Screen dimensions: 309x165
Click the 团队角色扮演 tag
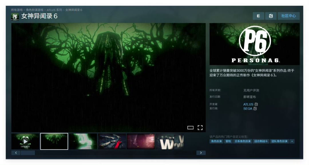[x=279, y=141]
